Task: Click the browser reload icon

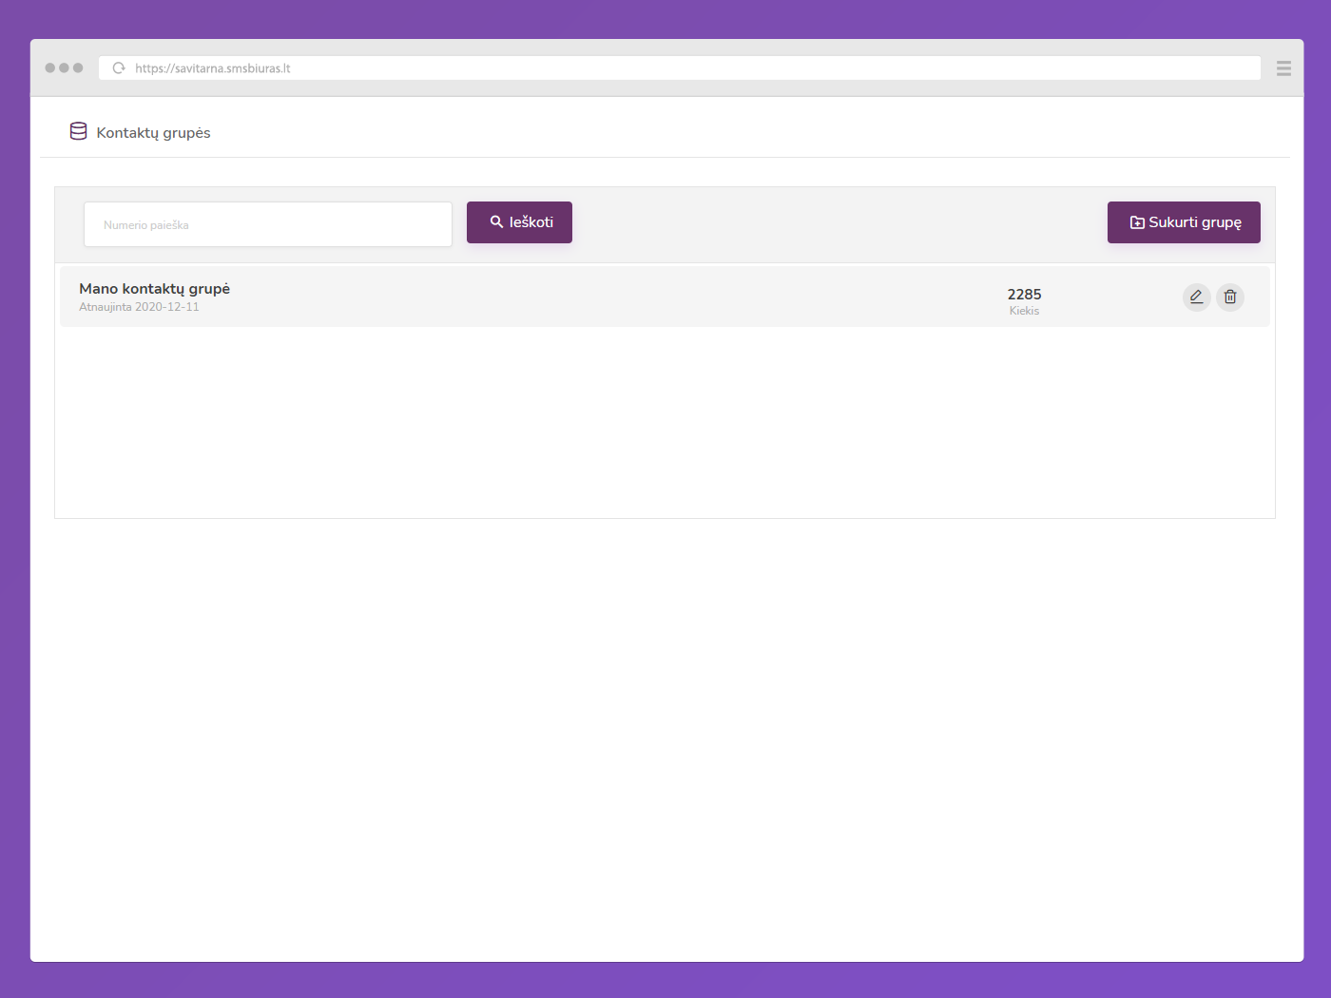Action: pos(119,68)
